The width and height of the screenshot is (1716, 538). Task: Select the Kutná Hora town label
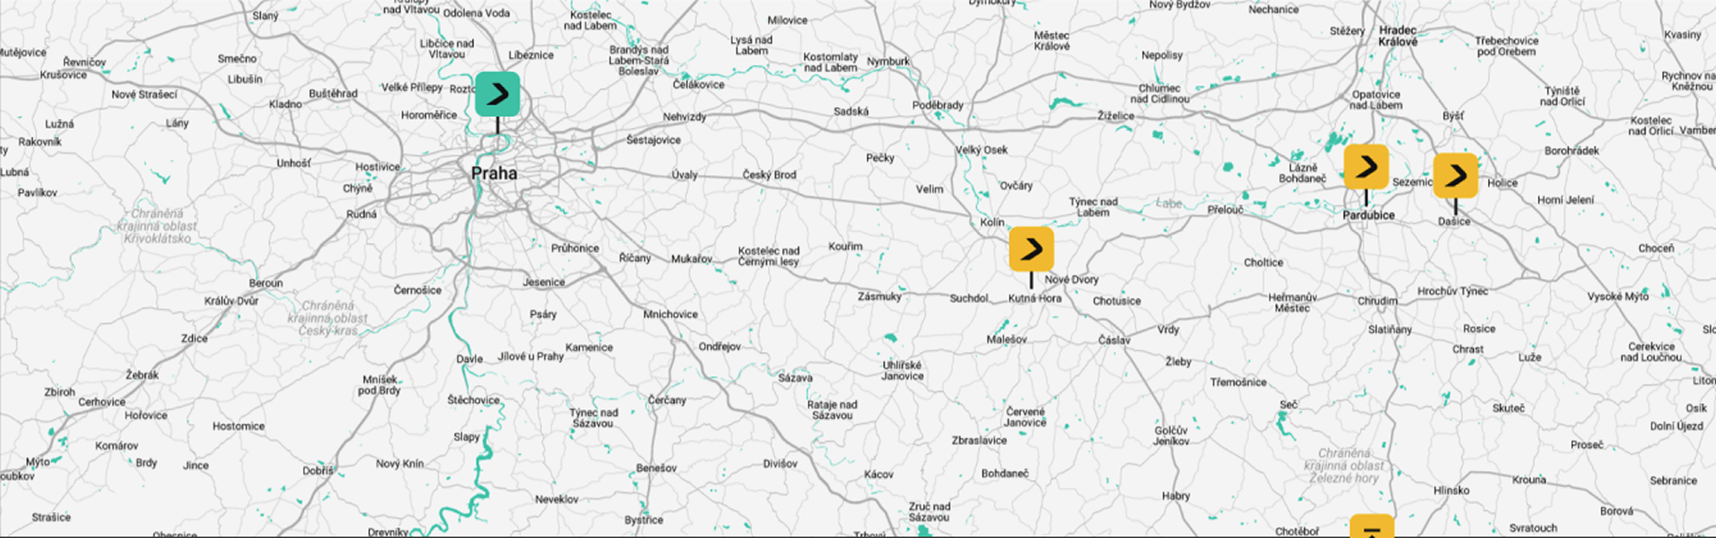tap(1035, 298)
